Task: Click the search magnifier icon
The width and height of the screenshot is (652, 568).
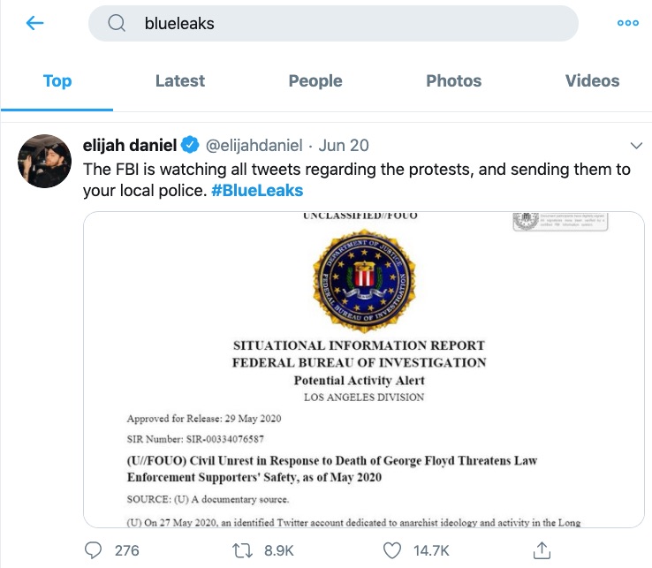Action: 117,24
